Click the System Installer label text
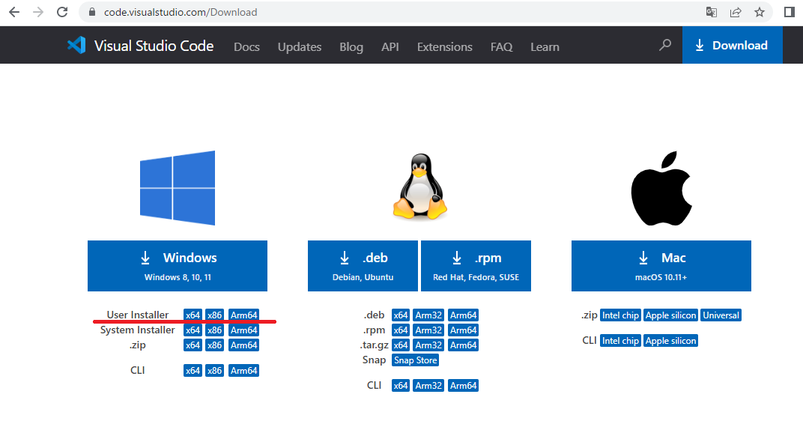The image size is (803, 421). (138, 330)
